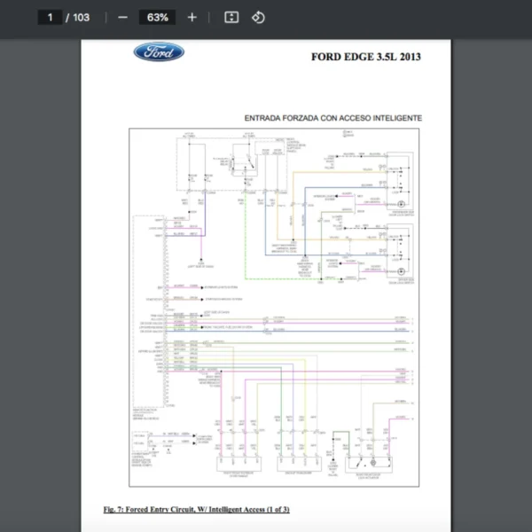This screenshot has height=532, width=532.
Task: Click the 63% zoom level box
Action: coord(158,17)
